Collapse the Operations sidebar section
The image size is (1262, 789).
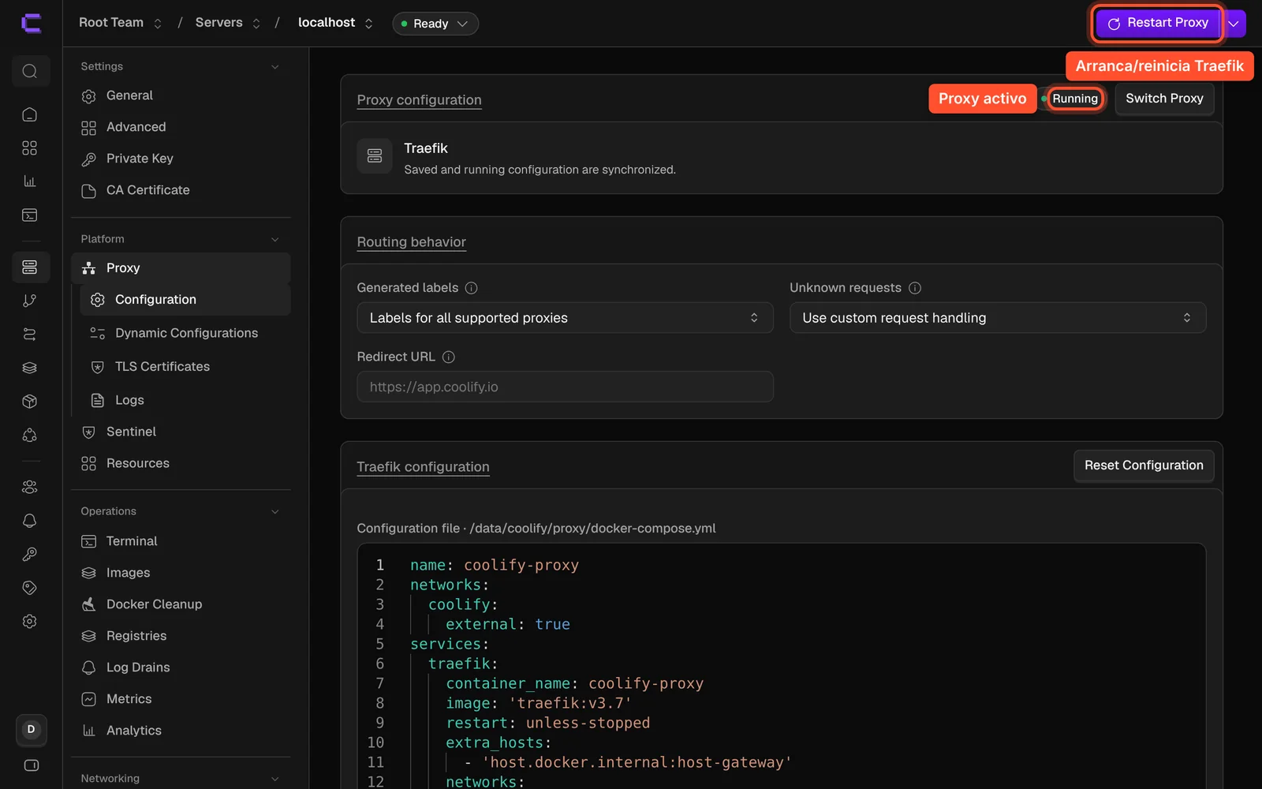(275, 511)
